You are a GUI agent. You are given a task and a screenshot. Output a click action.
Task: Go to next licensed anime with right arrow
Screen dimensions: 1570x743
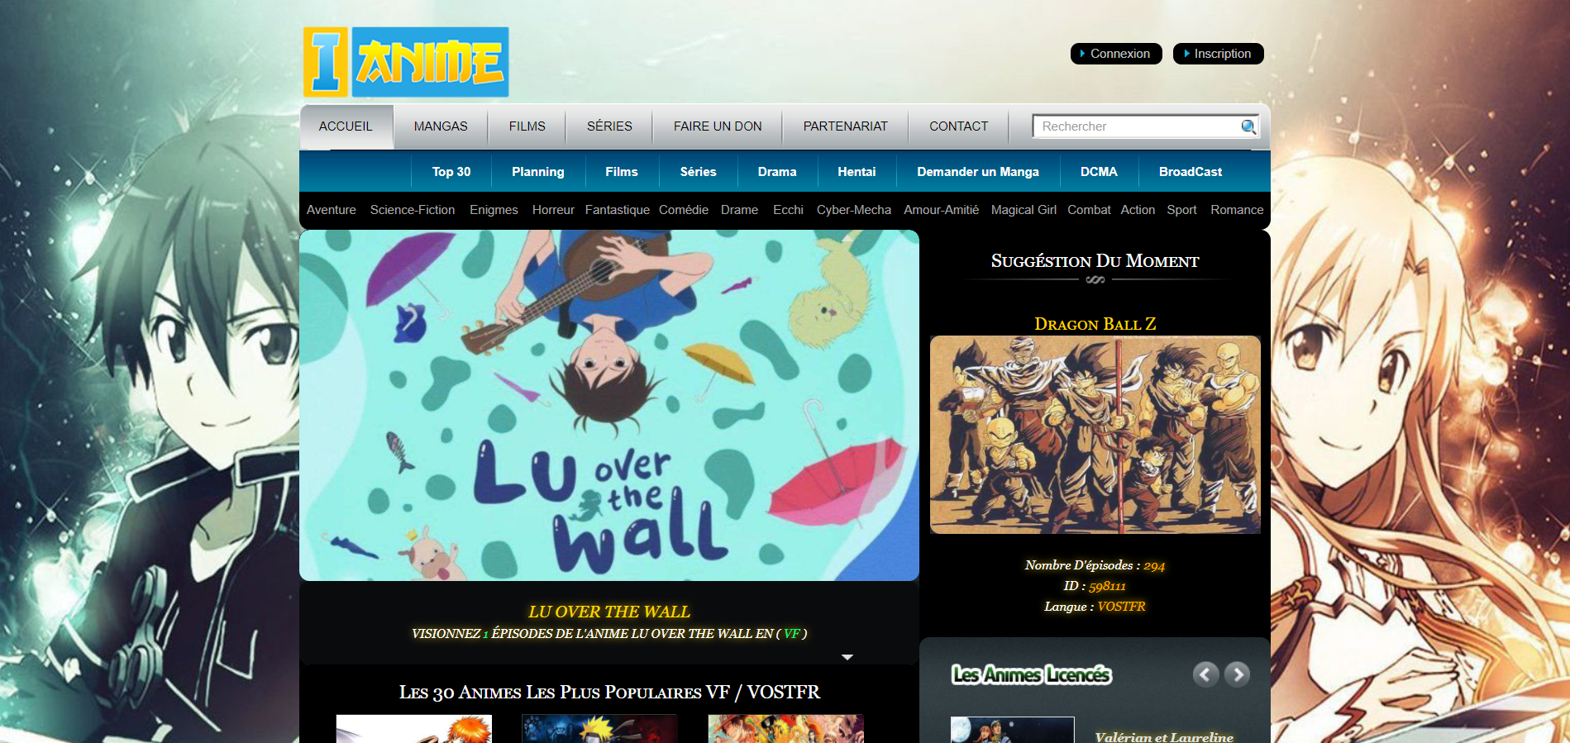(x=1237, y=674)
